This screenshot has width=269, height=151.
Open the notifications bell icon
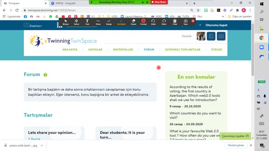coord(211,36)
